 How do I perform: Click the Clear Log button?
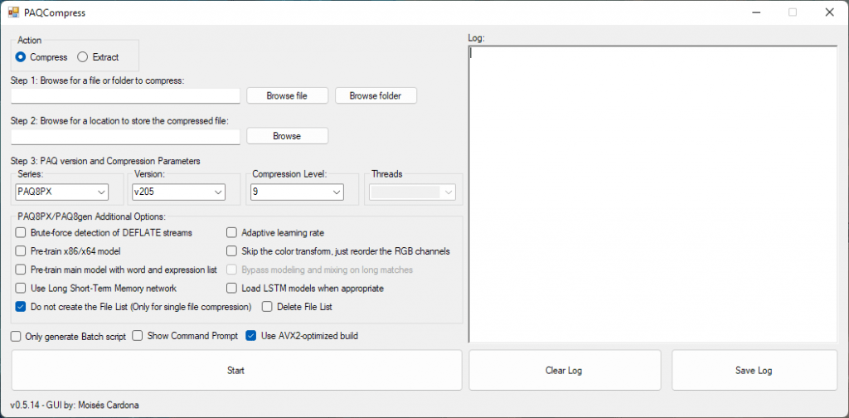pyautogui.click(x=564, y=371)
